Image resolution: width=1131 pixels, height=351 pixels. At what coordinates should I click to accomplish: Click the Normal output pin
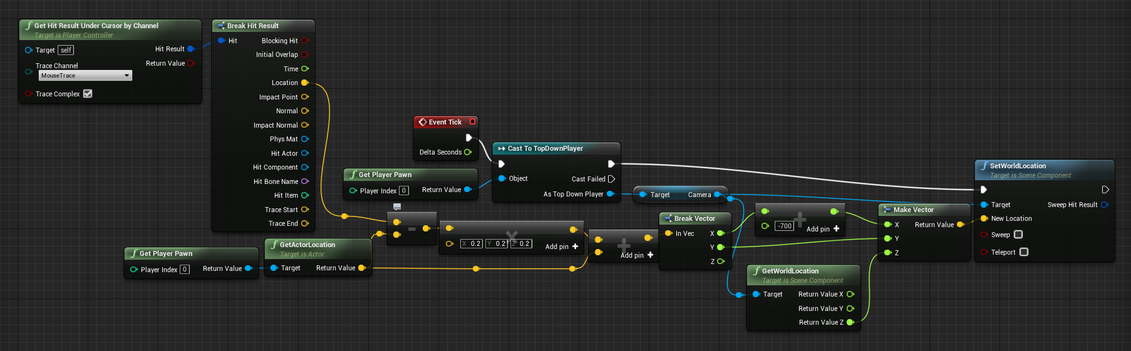click(x=305, y=111)
